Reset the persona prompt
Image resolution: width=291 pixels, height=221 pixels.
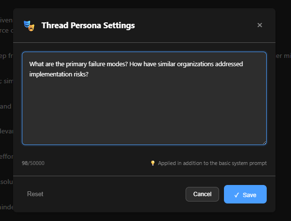coord(35,194)
